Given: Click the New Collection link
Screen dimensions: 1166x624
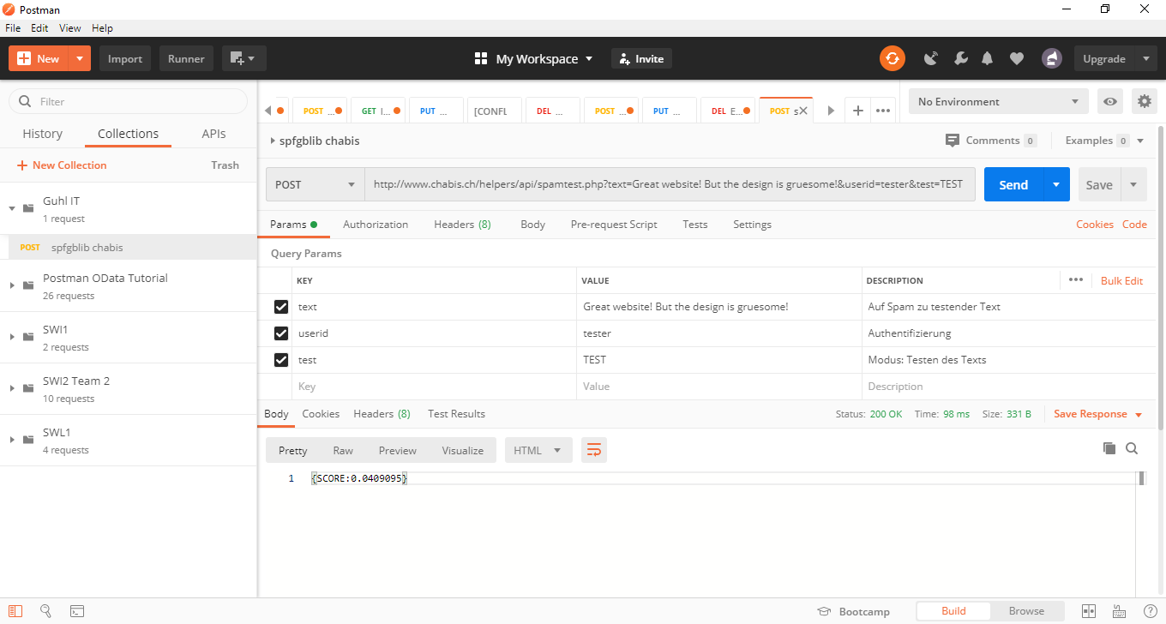Looking at the screenshot, I should click(62, 165).
